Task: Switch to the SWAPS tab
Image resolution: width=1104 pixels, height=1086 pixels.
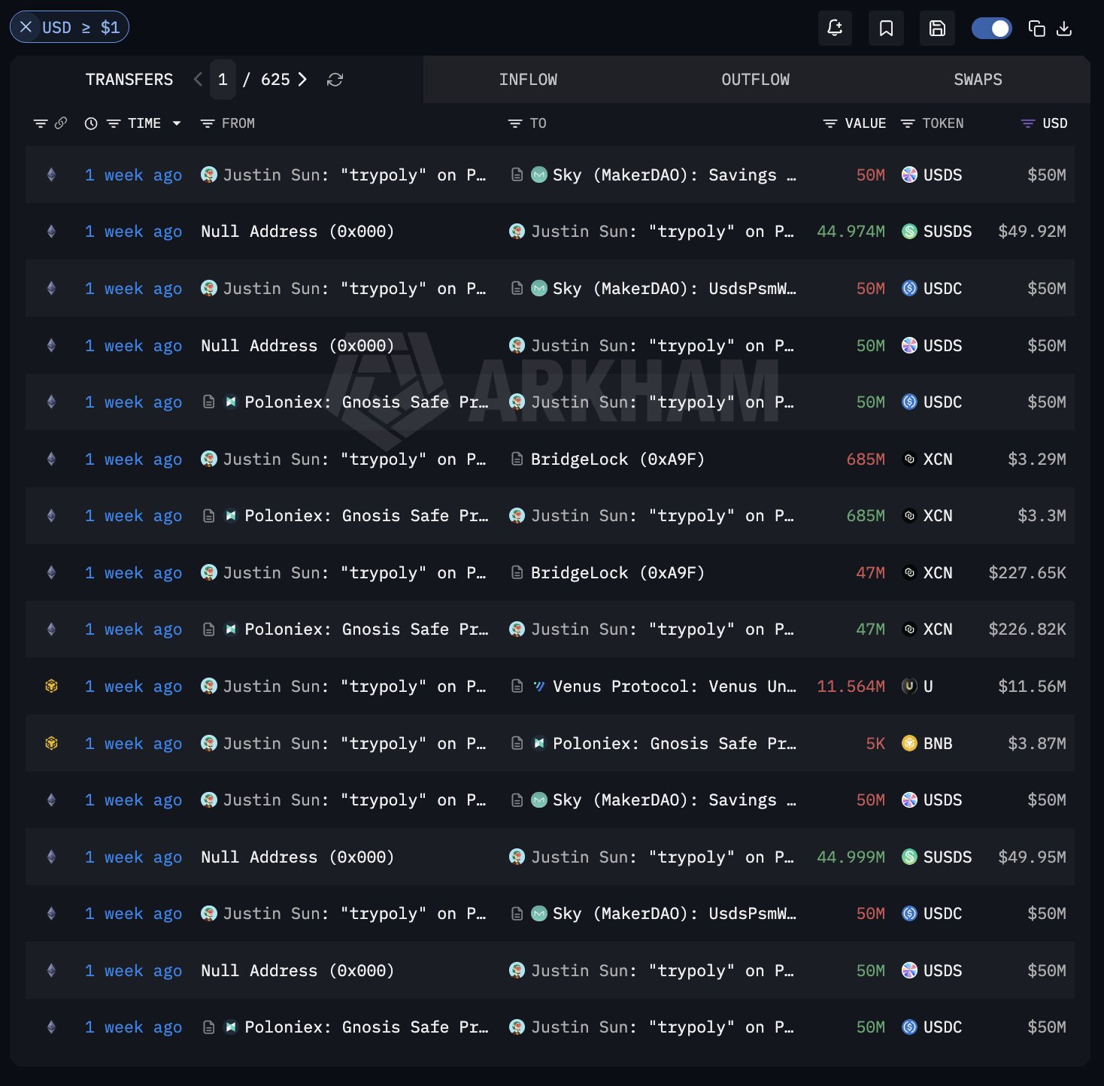Action: 978,79
